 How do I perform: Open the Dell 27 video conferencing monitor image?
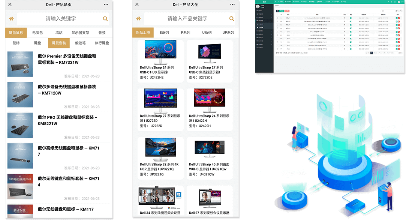click(210, 199)
